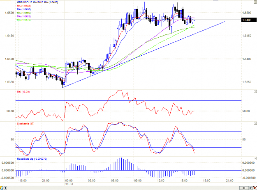257x190 pixels.
Task: Click the 1.6500 left-axis price label
Action: tap(9, 13)
